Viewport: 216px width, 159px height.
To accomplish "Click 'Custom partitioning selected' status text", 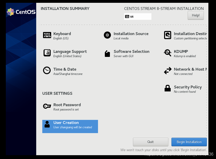I will (190, 38).
